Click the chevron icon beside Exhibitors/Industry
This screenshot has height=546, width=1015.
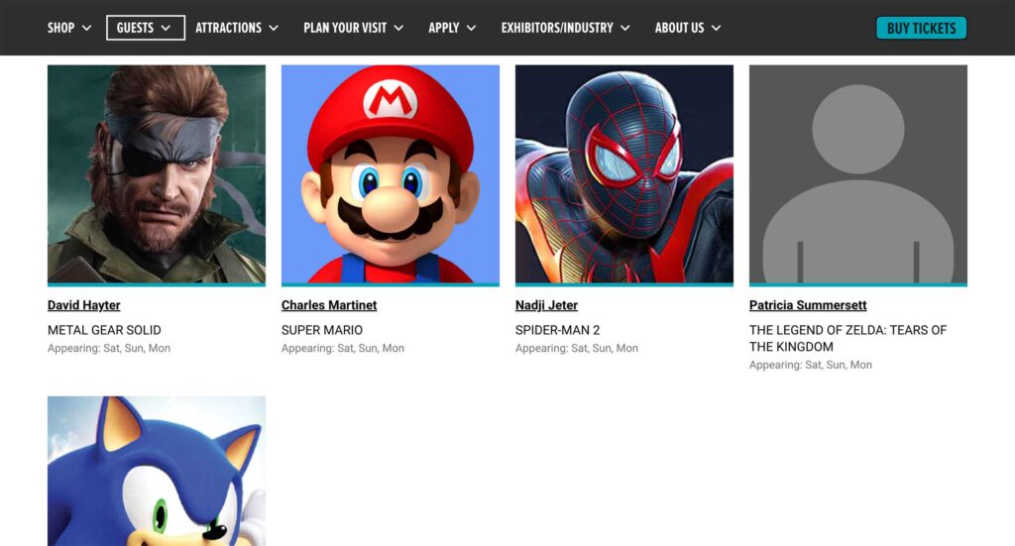click(x=624, y=28)
